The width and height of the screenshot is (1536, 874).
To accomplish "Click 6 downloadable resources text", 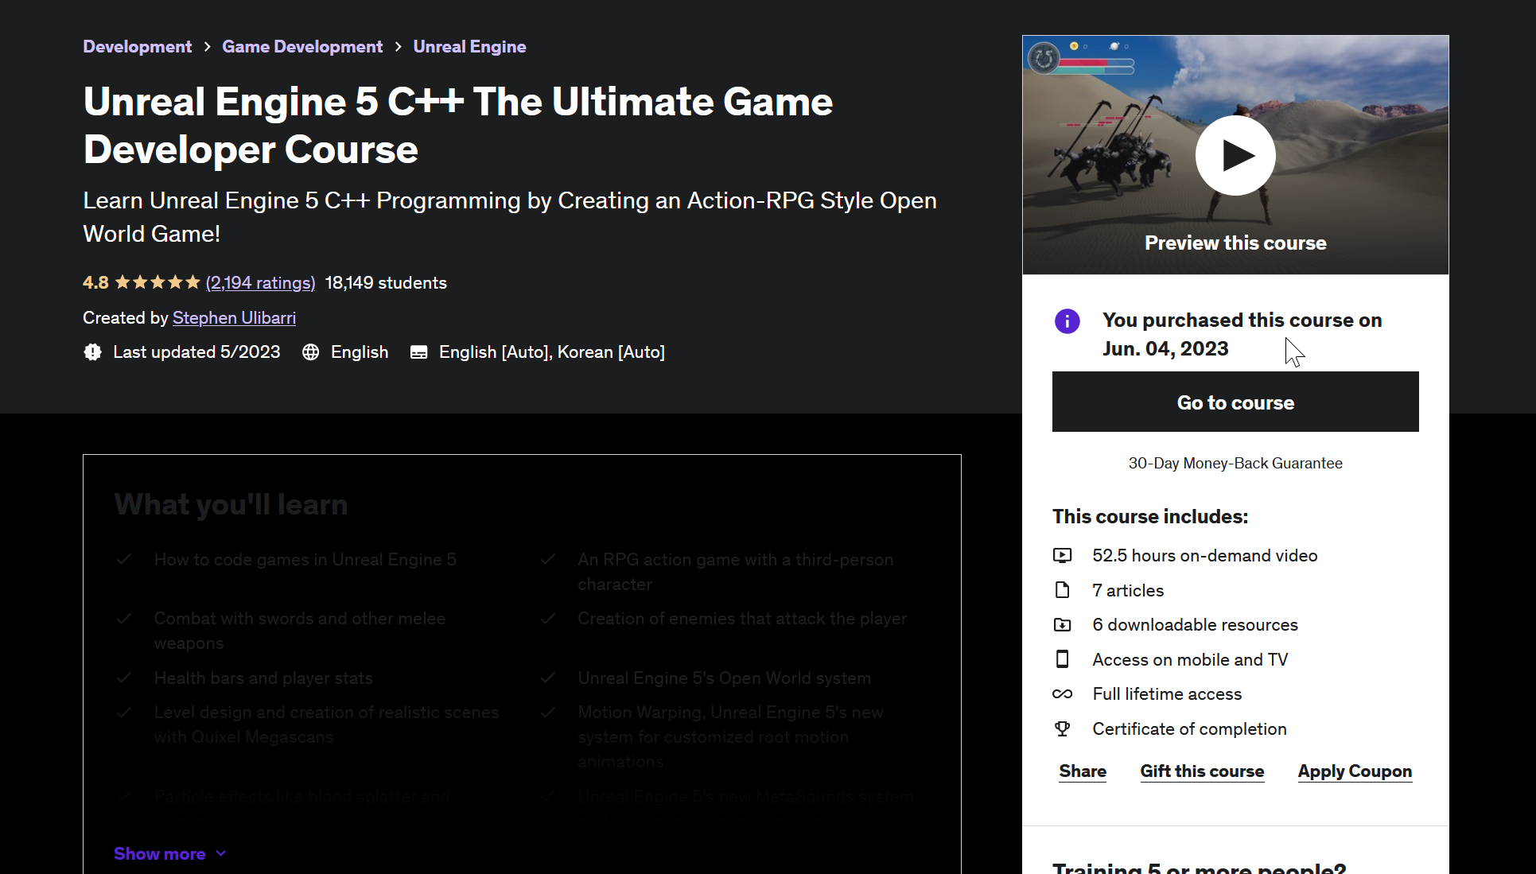I will pyautogui.click(x=1195, y=625).
